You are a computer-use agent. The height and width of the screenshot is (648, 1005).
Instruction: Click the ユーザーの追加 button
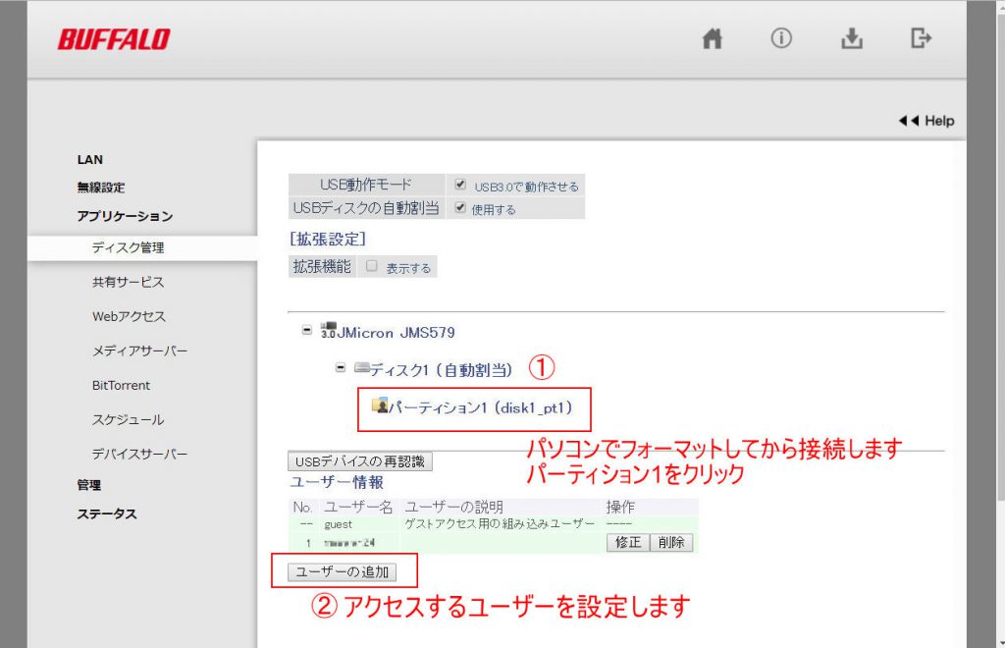tap(342, 571)
